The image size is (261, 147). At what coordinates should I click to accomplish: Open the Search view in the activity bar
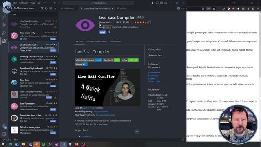pos(4,17)
